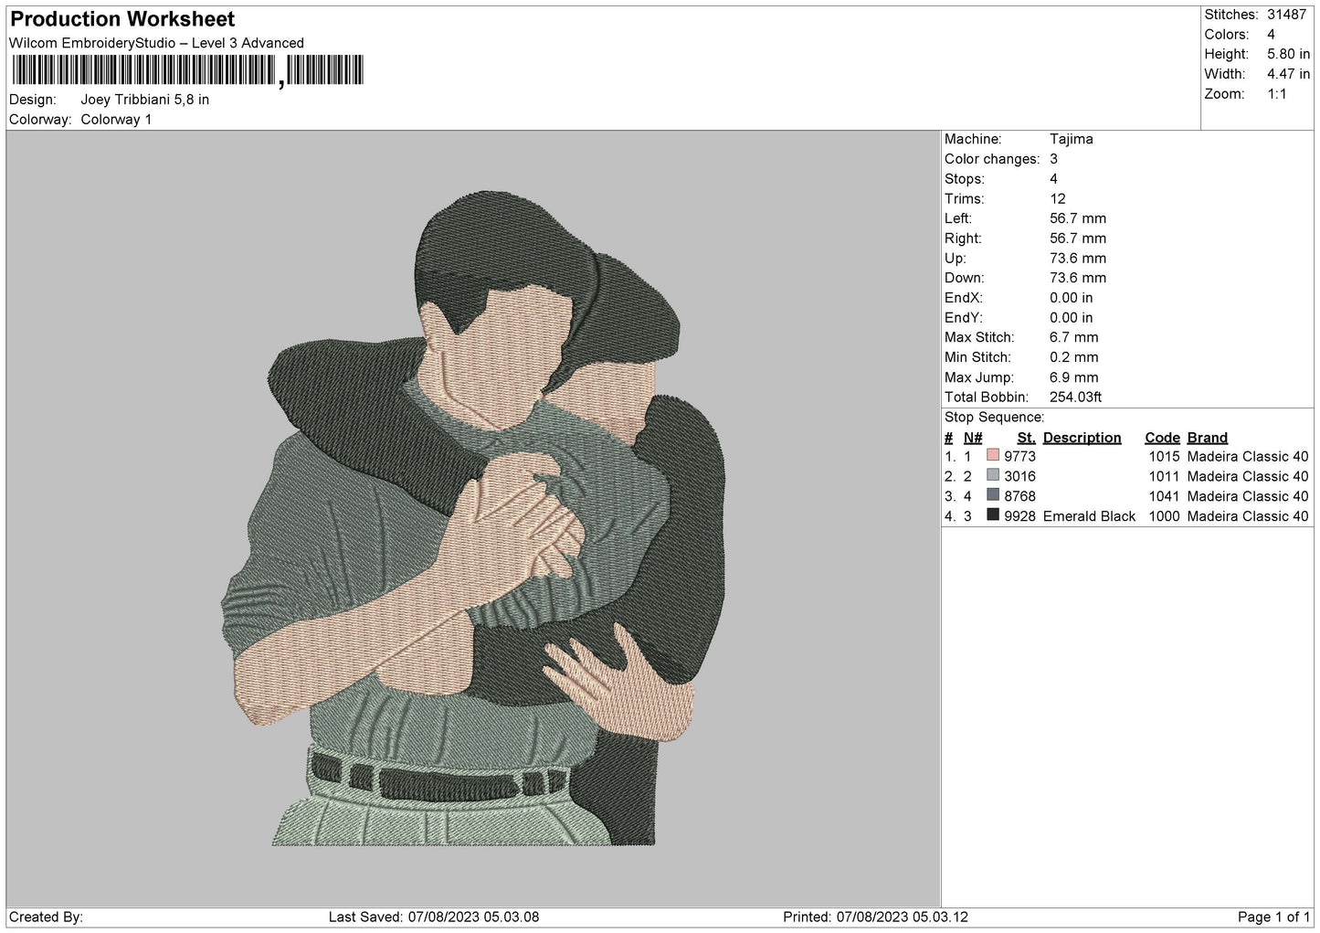Click code '1041' in stop sequence
1320x933 pixels.
(1164, 496)
